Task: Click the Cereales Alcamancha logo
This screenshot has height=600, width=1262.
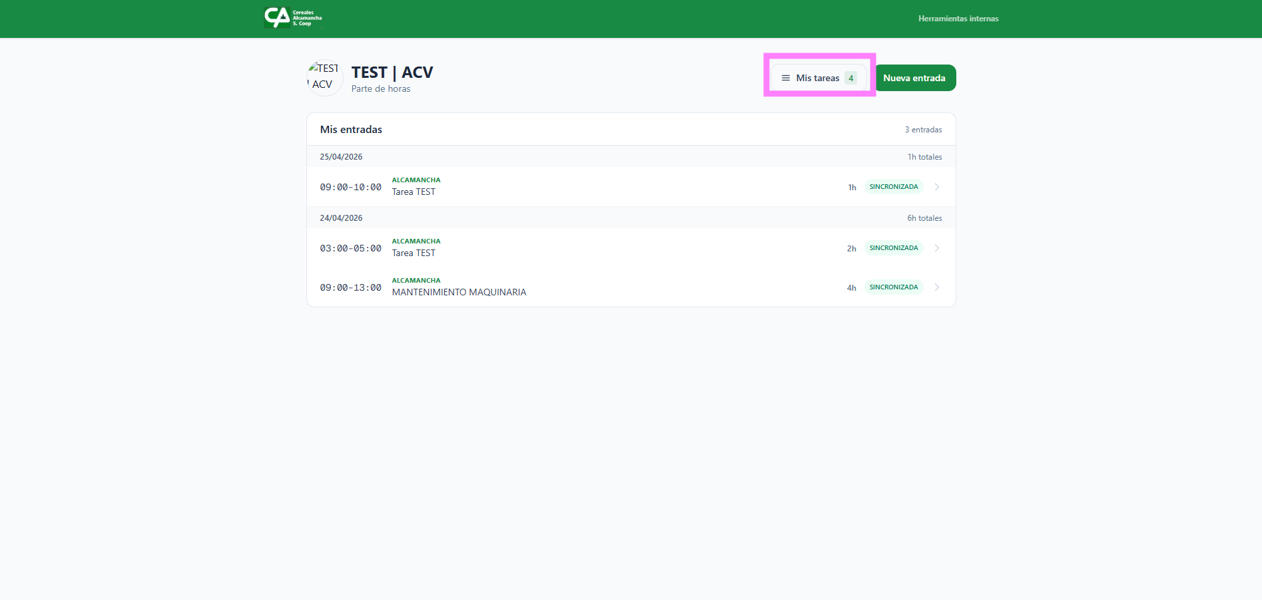Action: pos(293,18)
